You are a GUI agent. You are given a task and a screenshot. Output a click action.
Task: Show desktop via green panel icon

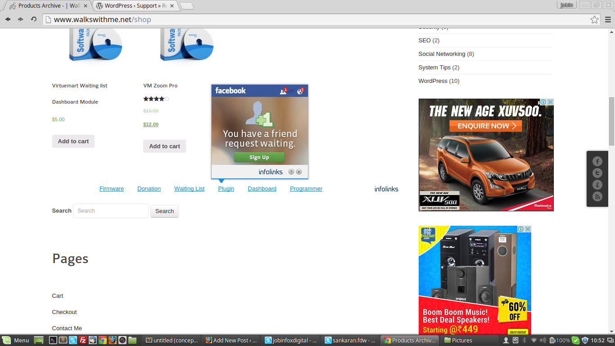tap(39, 341)
